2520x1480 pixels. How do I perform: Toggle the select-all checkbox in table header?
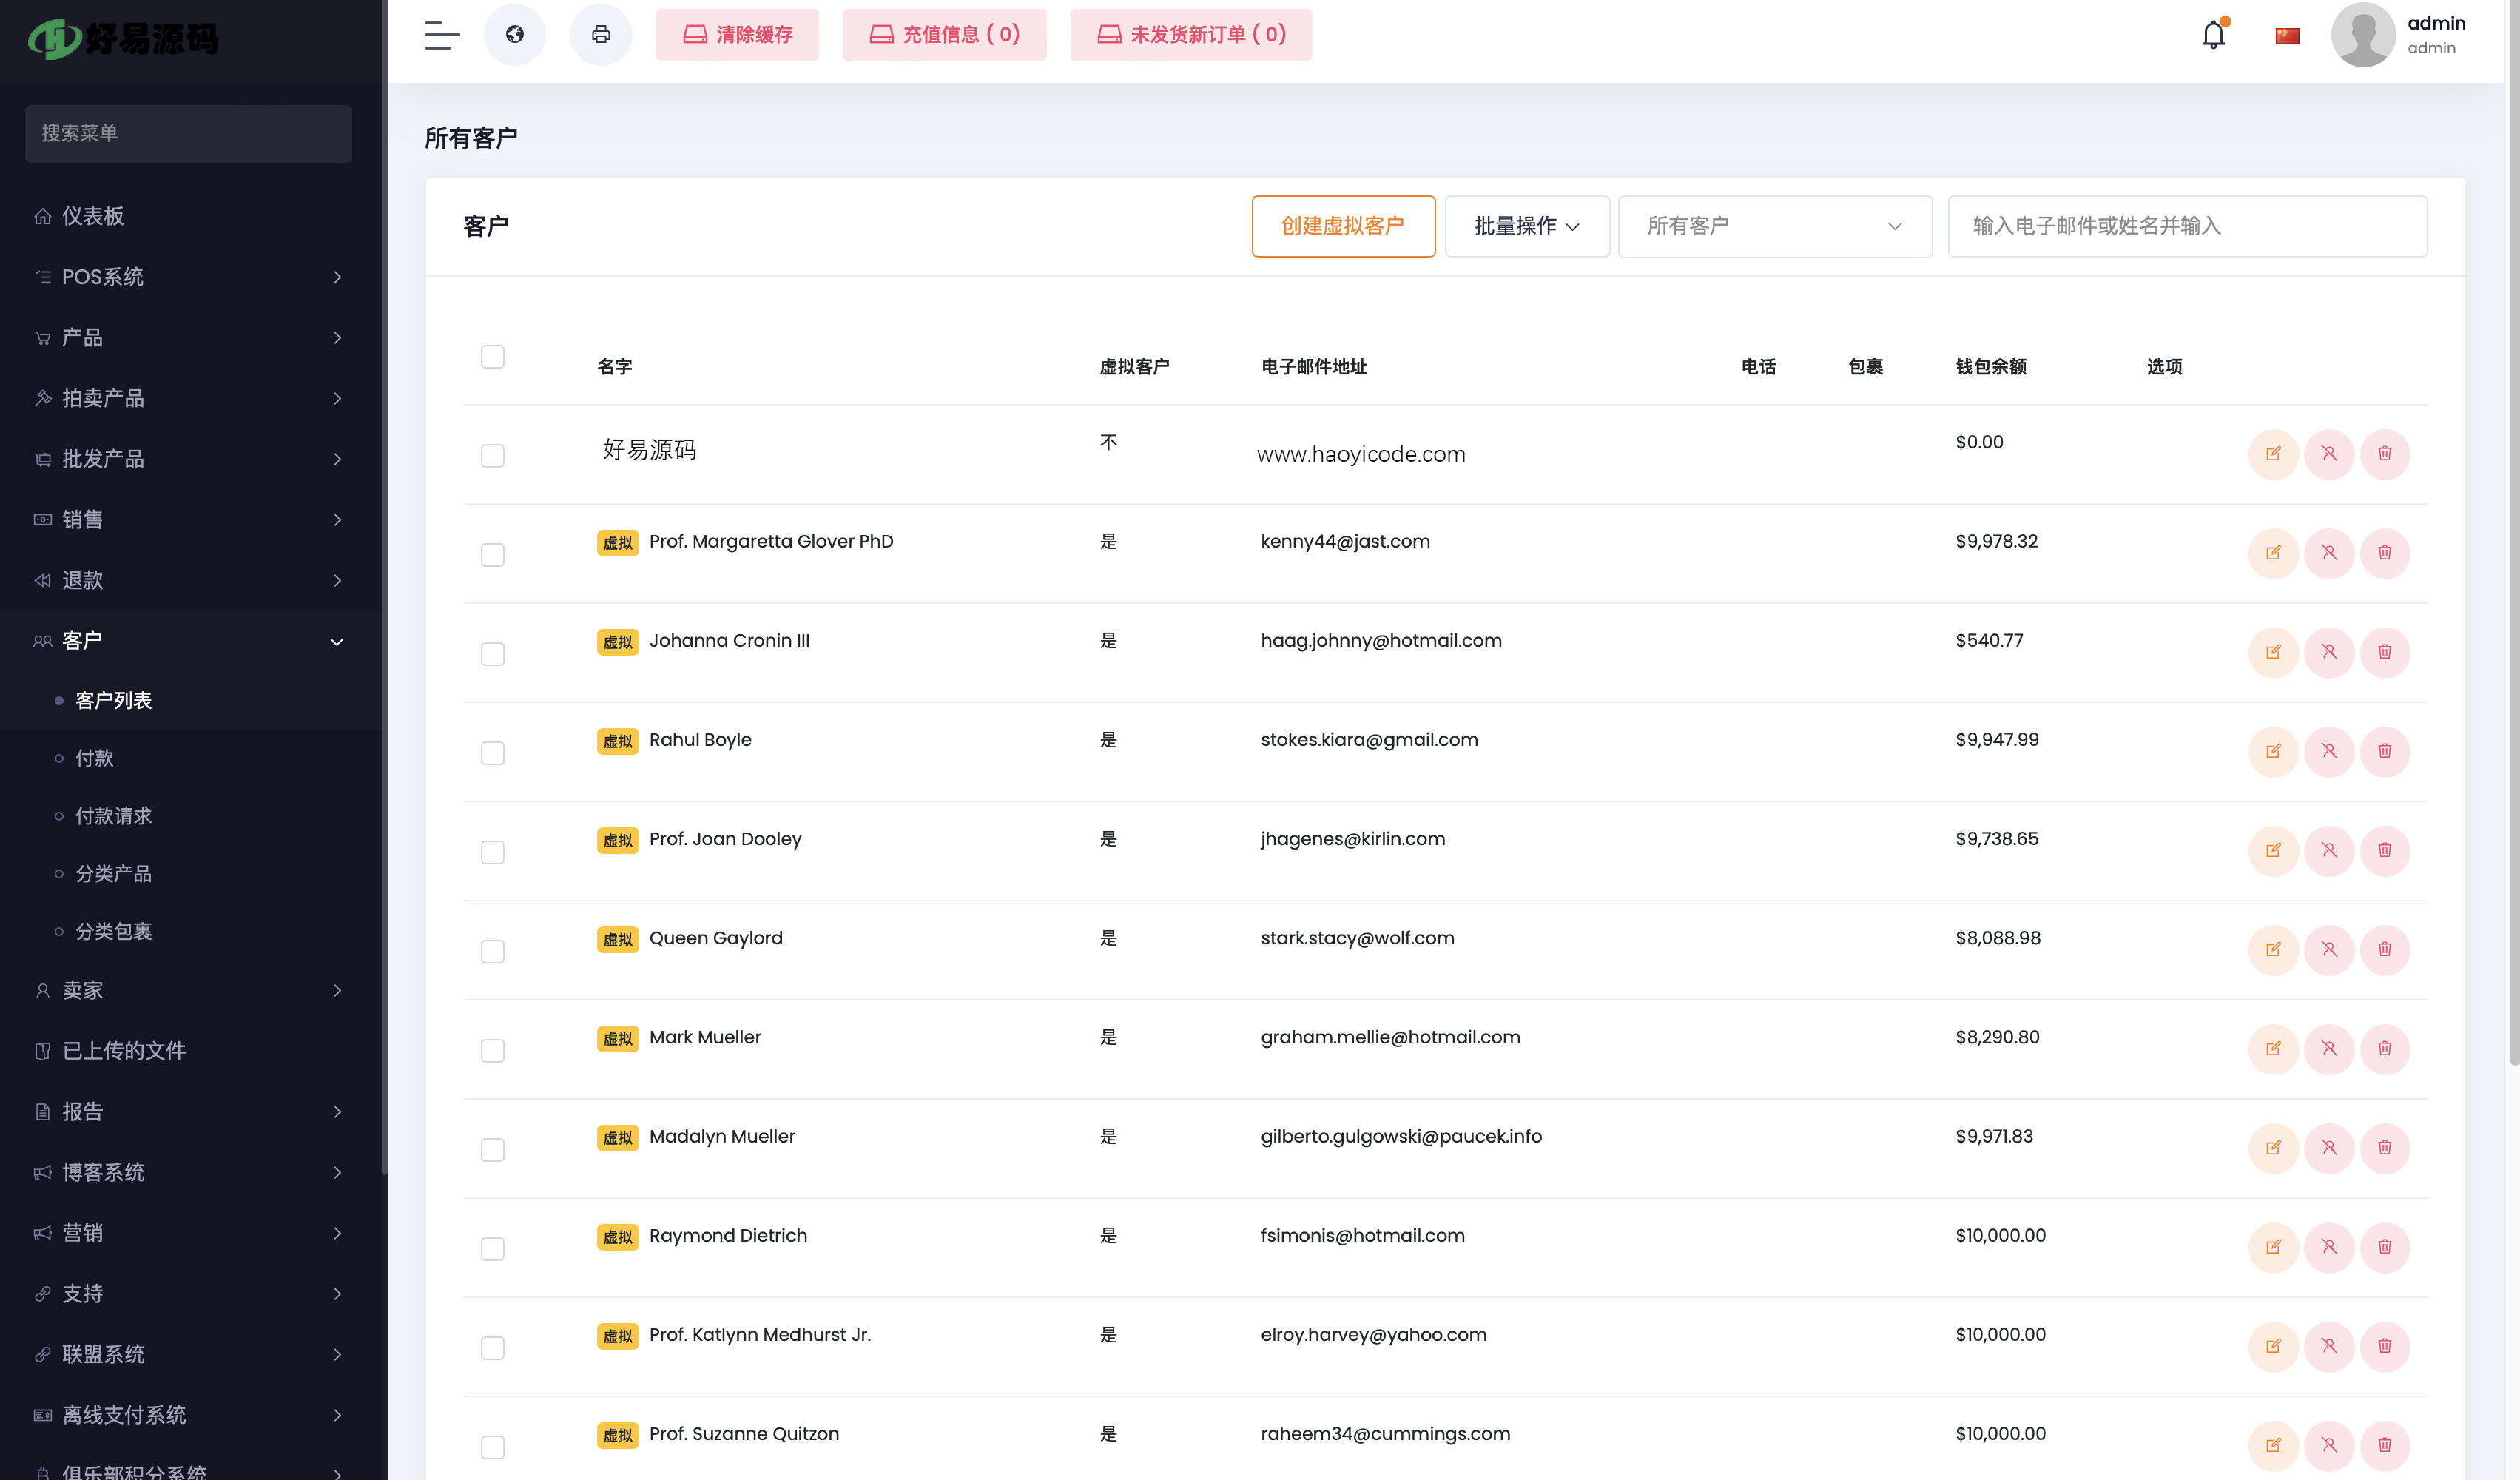point(492,357)
